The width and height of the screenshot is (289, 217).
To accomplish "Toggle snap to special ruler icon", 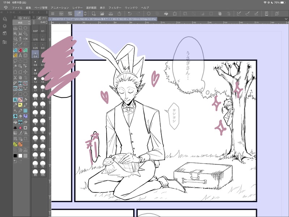I will (247, 13).
